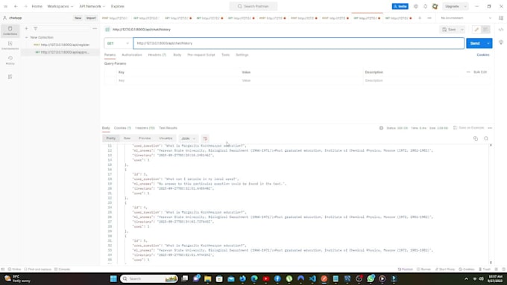Click in the request URL input field

click(299, 43)
